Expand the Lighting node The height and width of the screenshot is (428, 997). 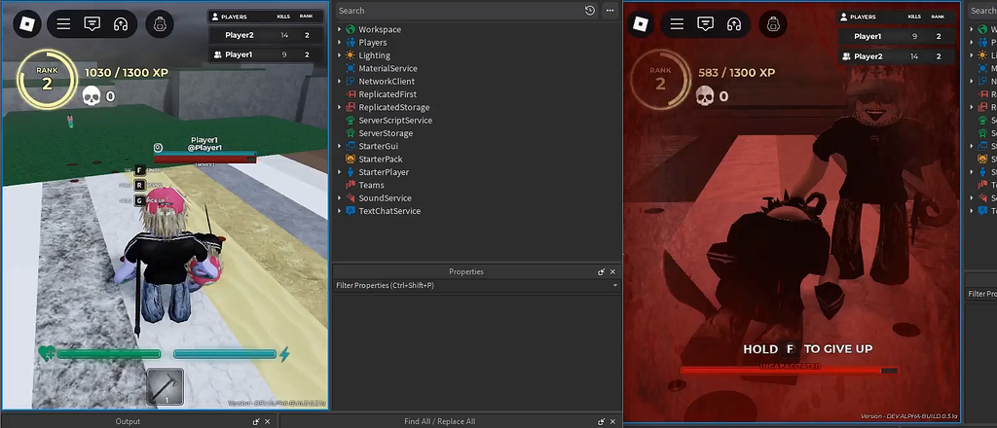(340, 55)
